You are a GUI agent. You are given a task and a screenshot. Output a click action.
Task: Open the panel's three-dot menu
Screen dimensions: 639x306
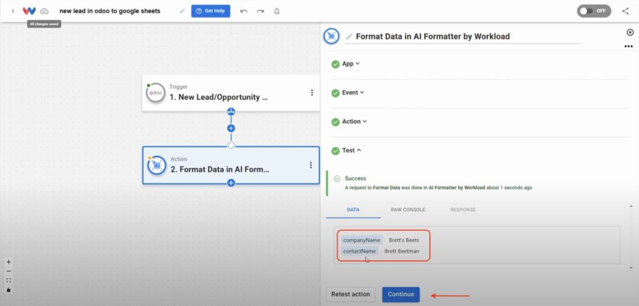(x=628, y=46)
